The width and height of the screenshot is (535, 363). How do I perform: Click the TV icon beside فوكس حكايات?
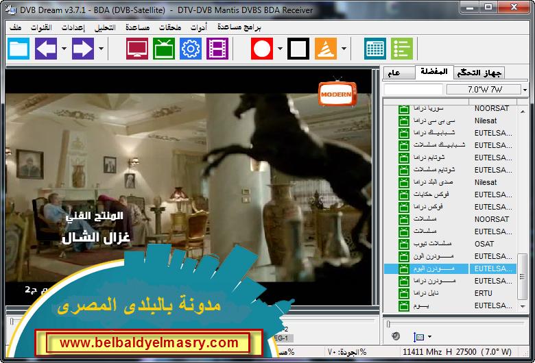pyautogui.click(x=404, y=195)
